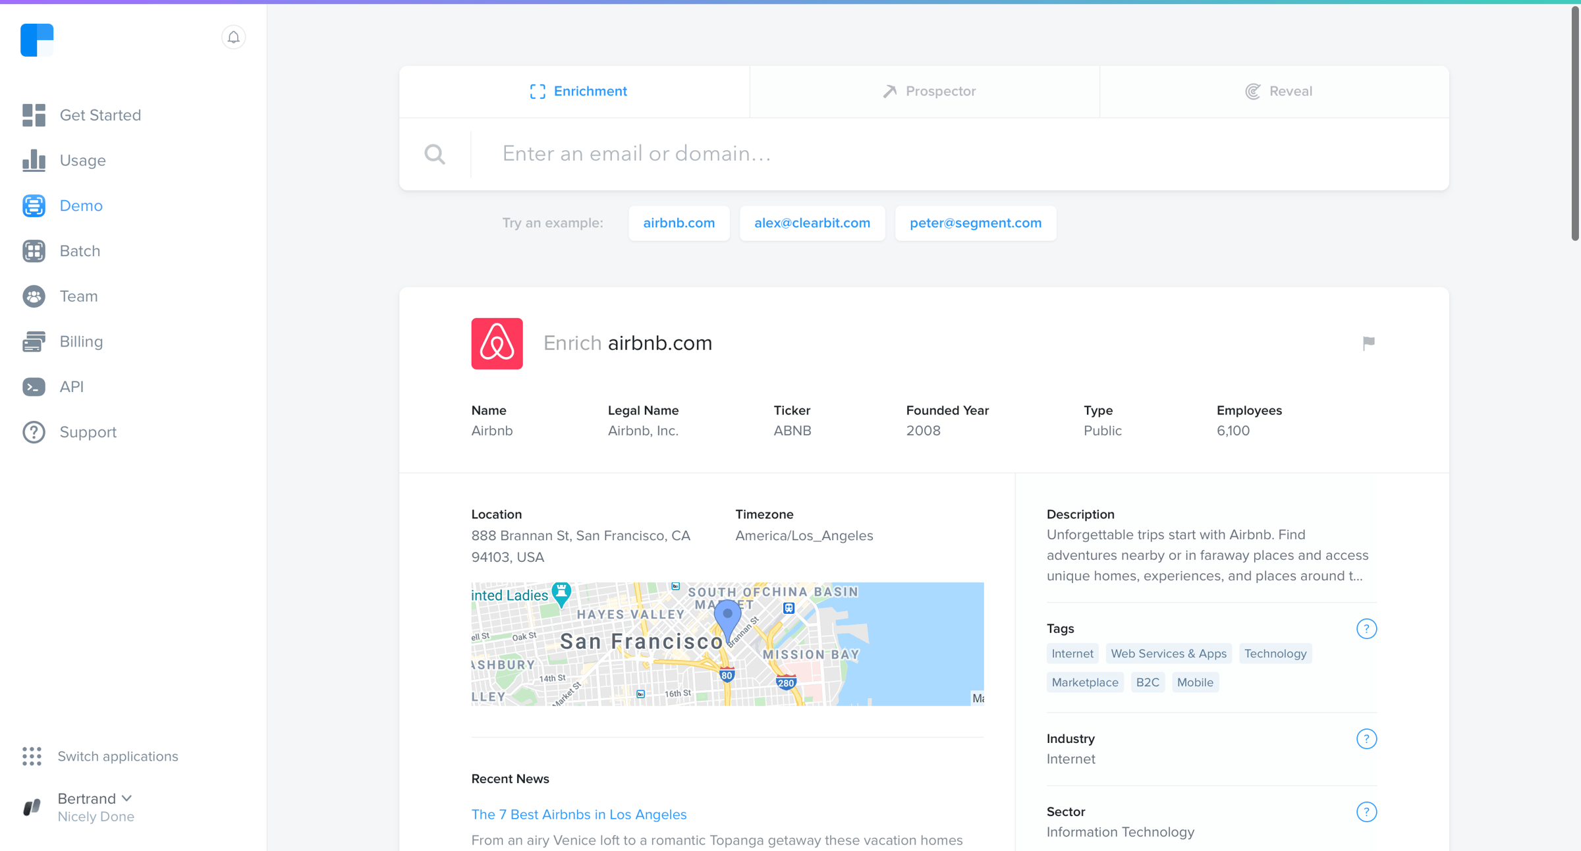This screenshot has height=851, width=1581.
Task: Open the Batch page
Action: tap(80, 251)
